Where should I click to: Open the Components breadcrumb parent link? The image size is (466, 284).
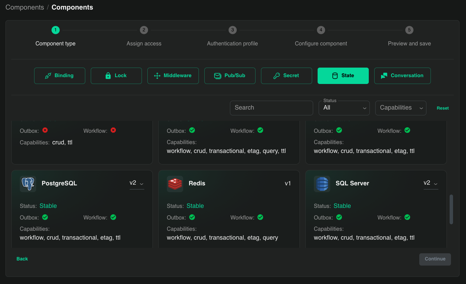pos(25,7)
